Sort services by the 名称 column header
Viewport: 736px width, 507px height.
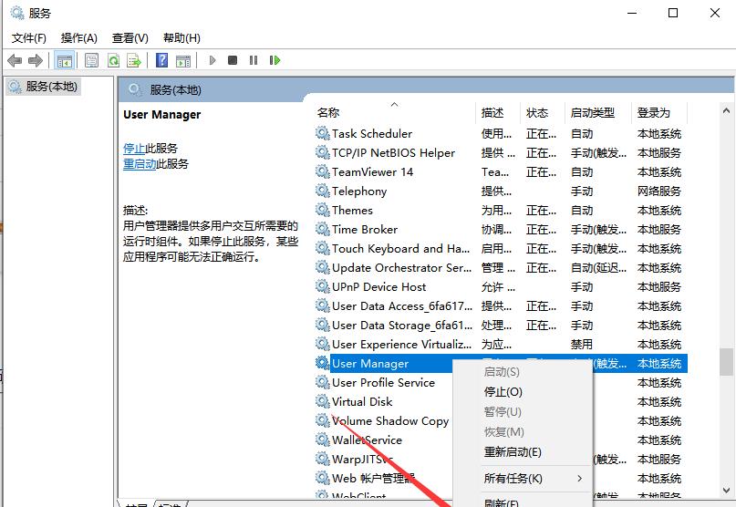pos(328,113)
